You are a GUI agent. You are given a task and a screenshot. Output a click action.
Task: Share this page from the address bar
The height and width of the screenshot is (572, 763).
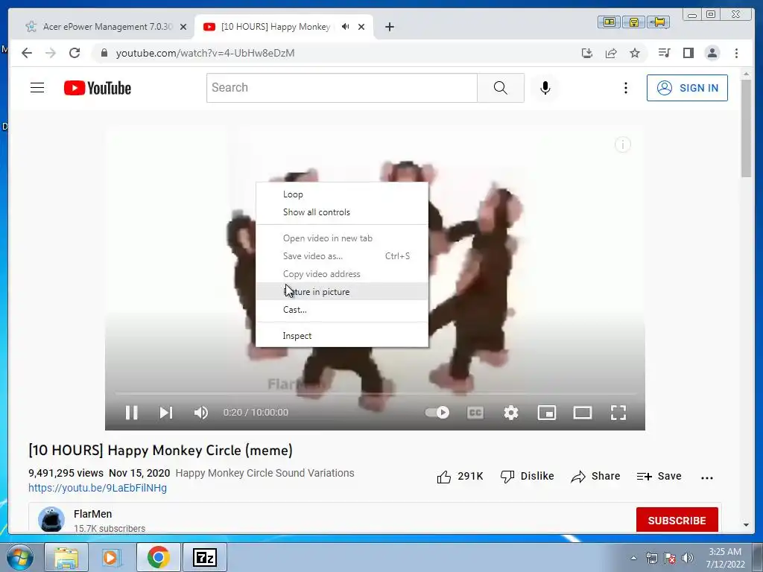(x=611, y=53)
